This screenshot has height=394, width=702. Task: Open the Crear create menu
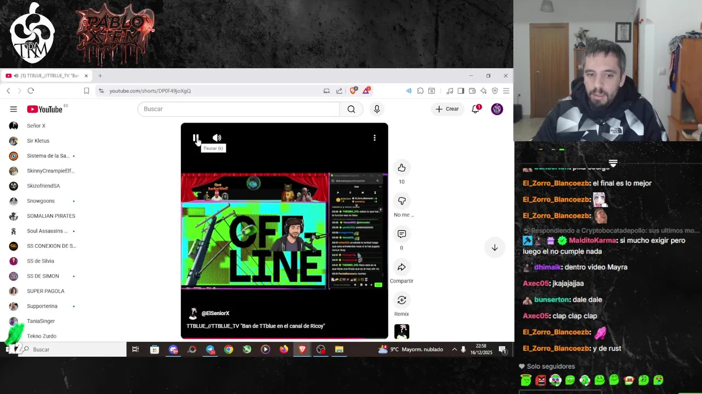(448, 109)
